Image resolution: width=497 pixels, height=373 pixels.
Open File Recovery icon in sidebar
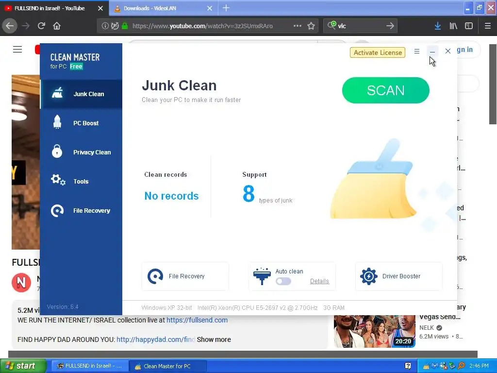tap(57, 211)
